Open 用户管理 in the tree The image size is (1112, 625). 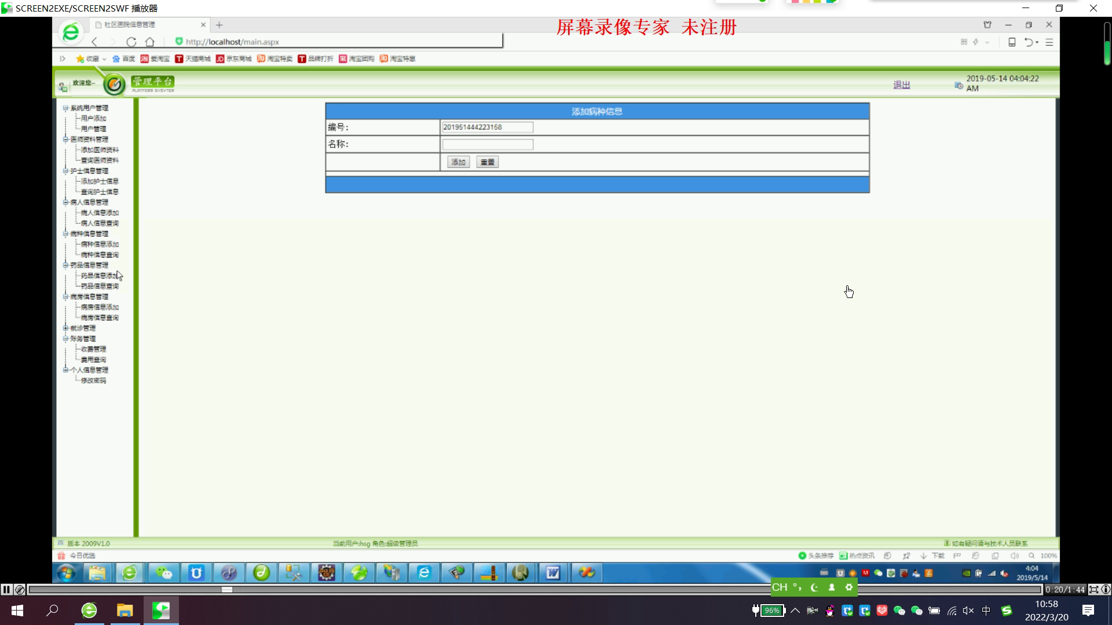93,128
